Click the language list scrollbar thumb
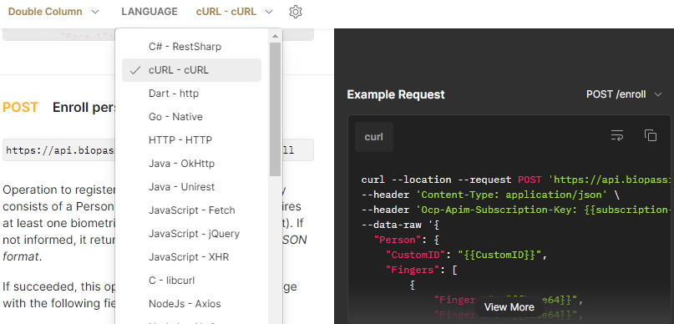This screenshot has width=674, height=324. (x=275, y=109)
